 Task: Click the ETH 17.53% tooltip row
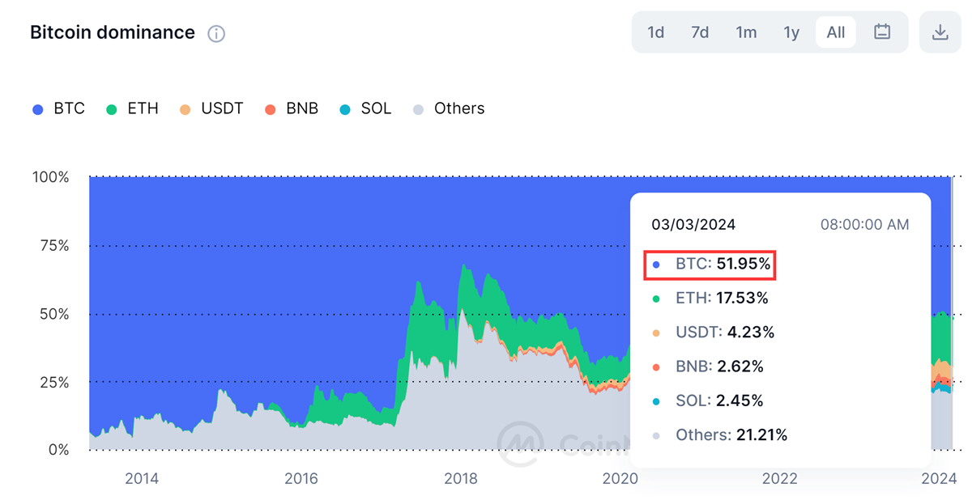coord(711,299)
